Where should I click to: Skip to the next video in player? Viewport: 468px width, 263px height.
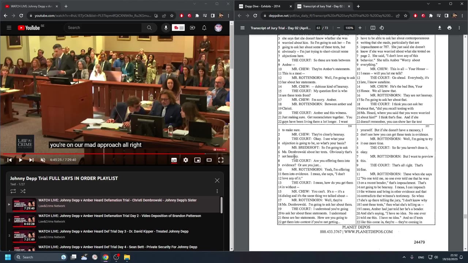[x=31, y=160]
